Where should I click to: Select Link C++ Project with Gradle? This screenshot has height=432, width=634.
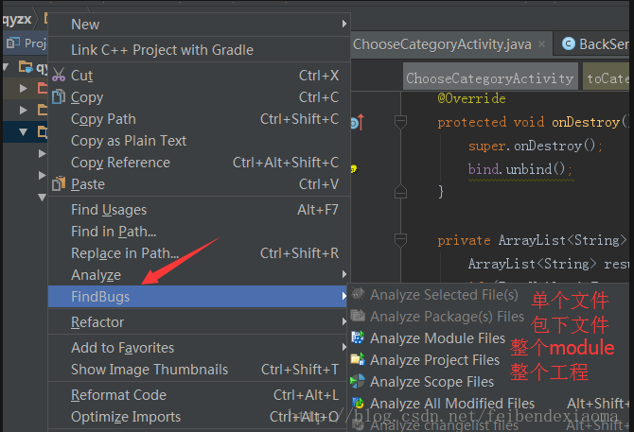tap(162, 50)
